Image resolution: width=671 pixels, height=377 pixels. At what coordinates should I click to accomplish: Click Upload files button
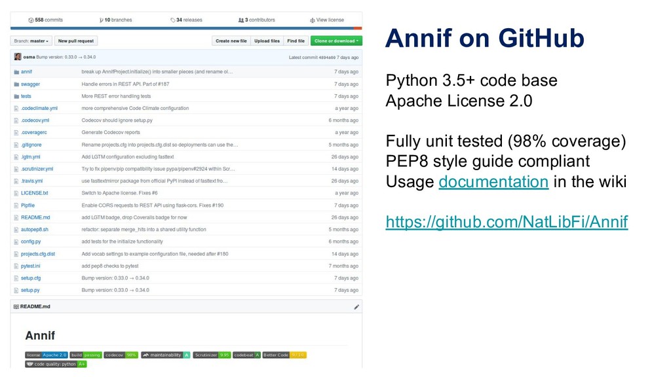click(267, 41)
